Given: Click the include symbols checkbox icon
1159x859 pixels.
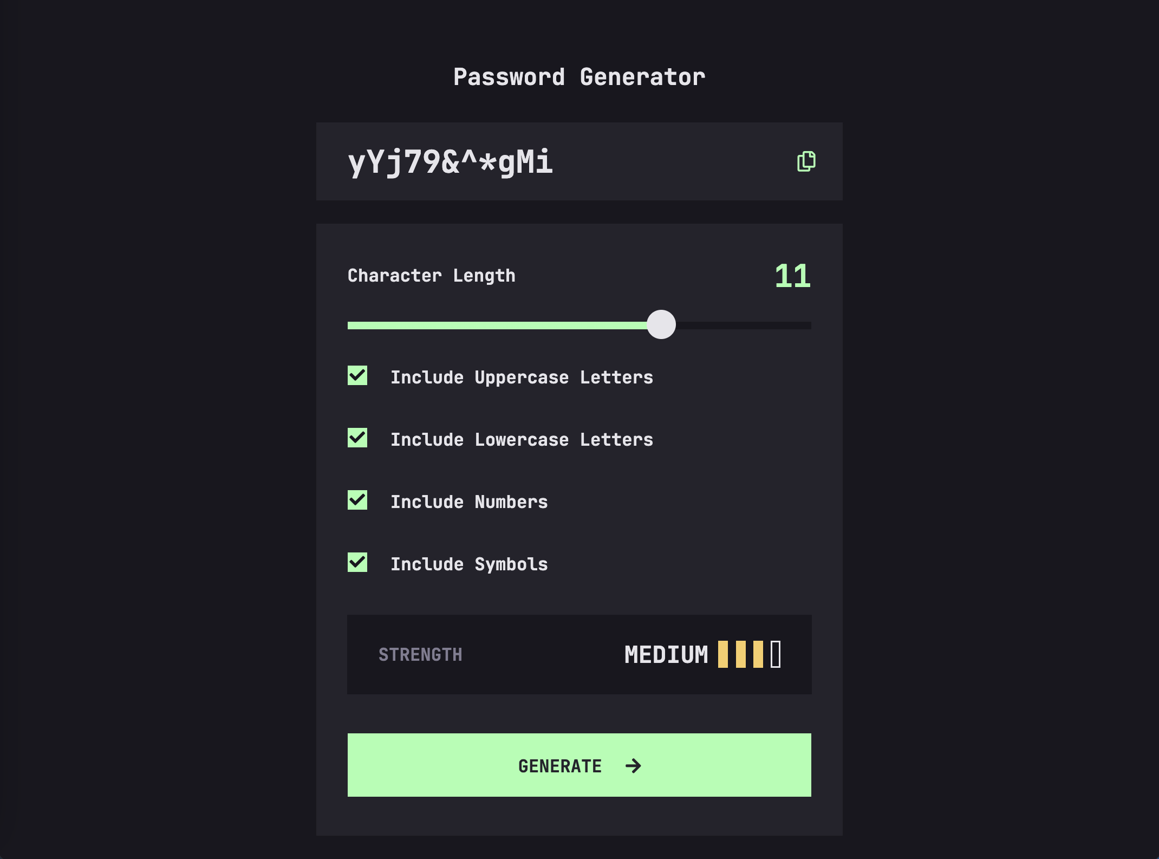Looking at the screenshot, I should click(x=358, y=563).
